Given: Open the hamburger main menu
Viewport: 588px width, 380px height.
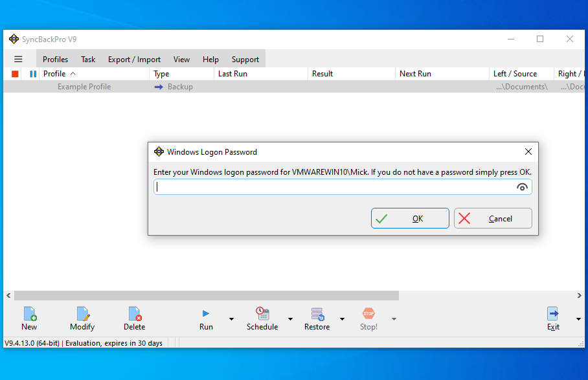Looking at the screenshot, I should point(18,59).
